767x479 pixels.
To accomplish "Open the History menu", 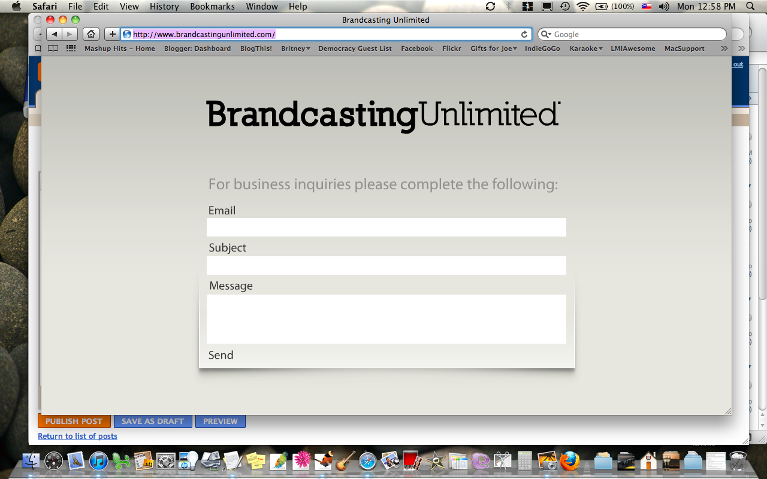I will (x=164, y=7).
